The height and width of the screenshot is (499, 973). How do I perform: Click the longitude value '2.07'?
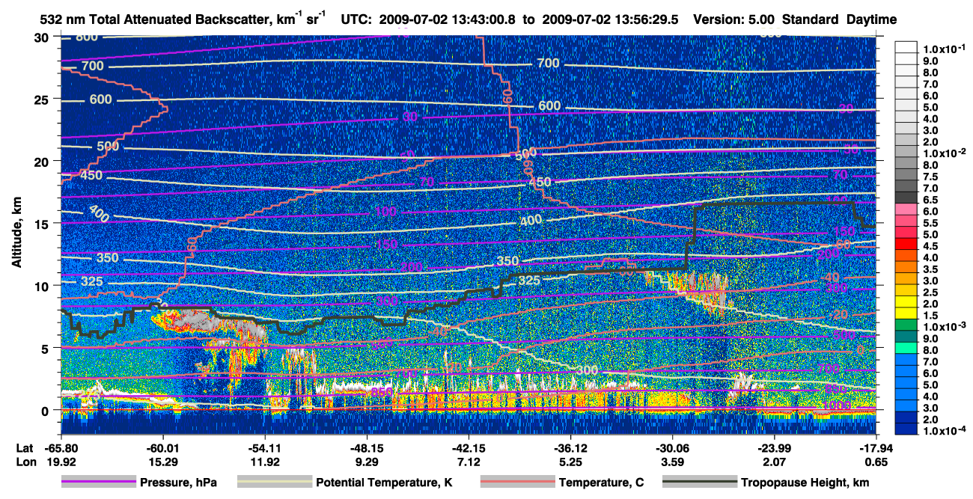[x=774, y=462]
